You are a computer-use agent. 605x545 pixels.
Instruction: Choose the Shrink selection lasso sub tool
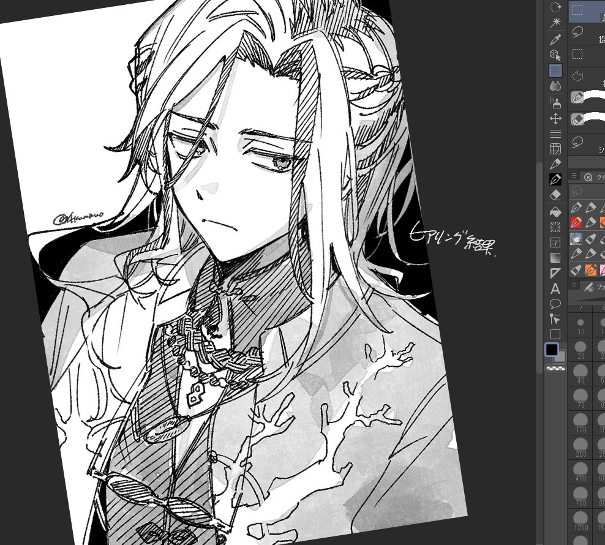tap(587, 143)
